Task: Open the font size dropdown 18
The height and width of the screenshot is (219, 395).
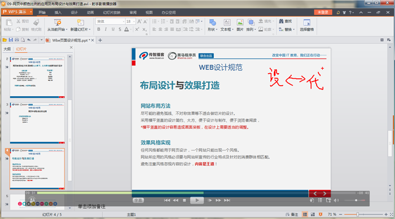Action: pyautogui.click(x=134, y=21)
